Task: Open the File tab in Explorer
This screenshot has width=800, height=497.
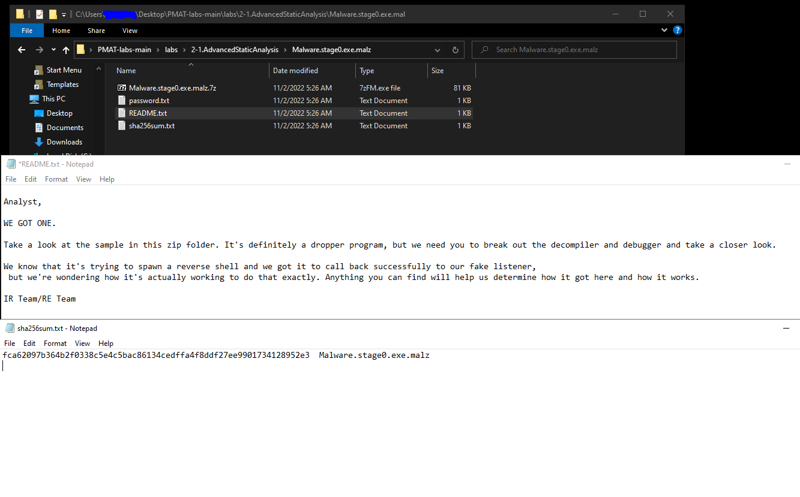Action: coord(27,31)
